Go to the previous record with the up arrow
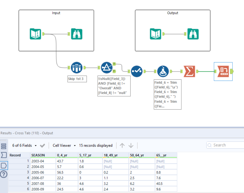 click(122, 146)
